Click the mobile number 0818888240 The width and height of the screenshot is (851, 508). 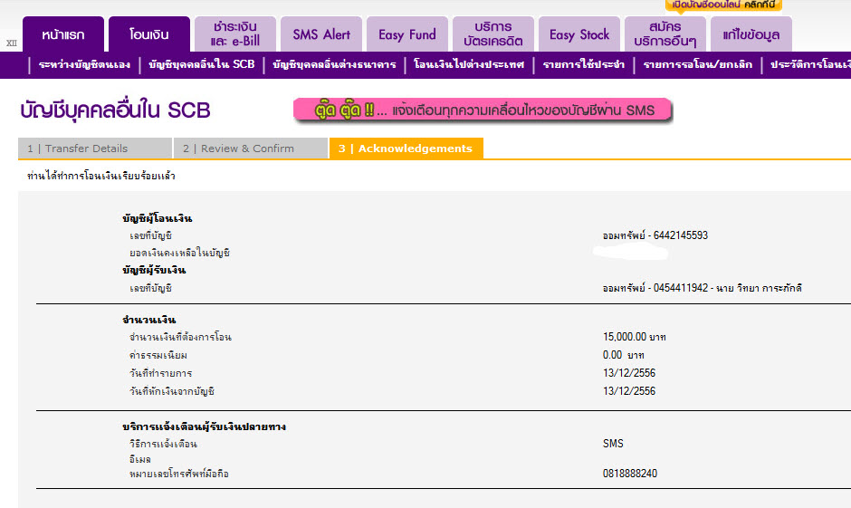point(629,474)
